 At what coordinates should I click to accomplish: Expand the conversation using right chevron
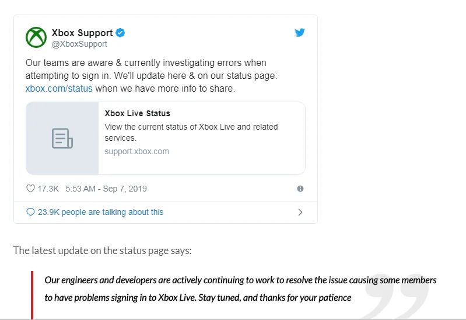[x=300, y=212]
